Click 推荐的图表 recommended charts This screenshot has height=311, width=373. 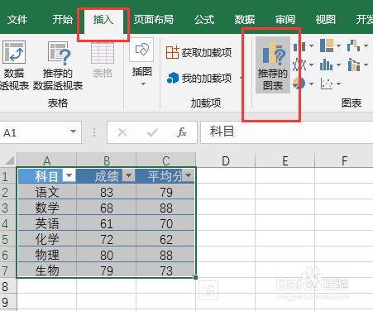tap(273, 65)
